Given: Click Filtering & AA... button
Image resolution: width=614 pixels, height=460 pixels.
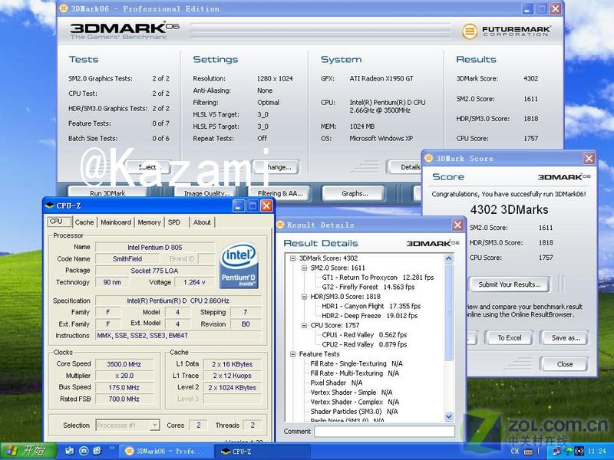Looking at the screenshot, I should [280, 193].
